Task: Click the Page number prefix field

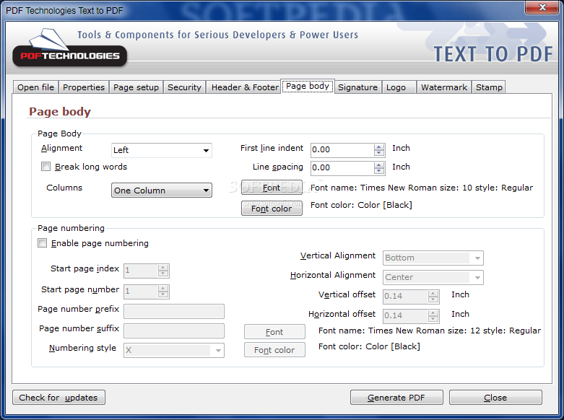Action: pos(174,312)
